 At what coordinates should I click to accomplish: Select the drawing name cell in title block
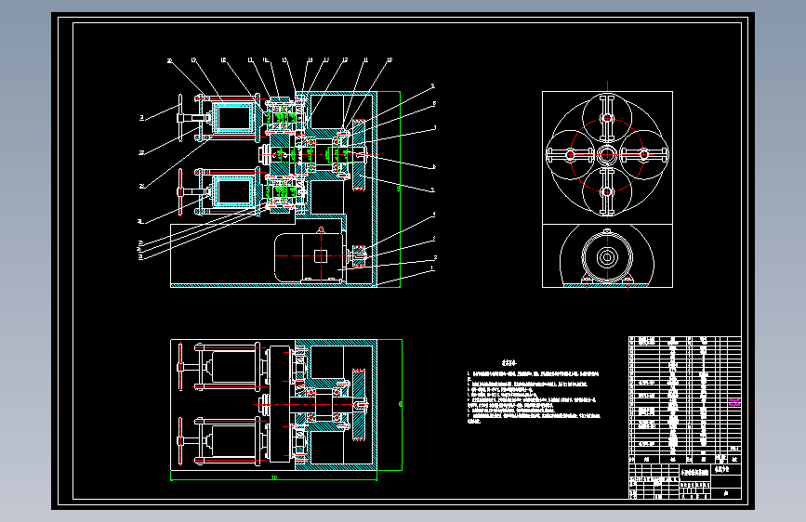695,472
